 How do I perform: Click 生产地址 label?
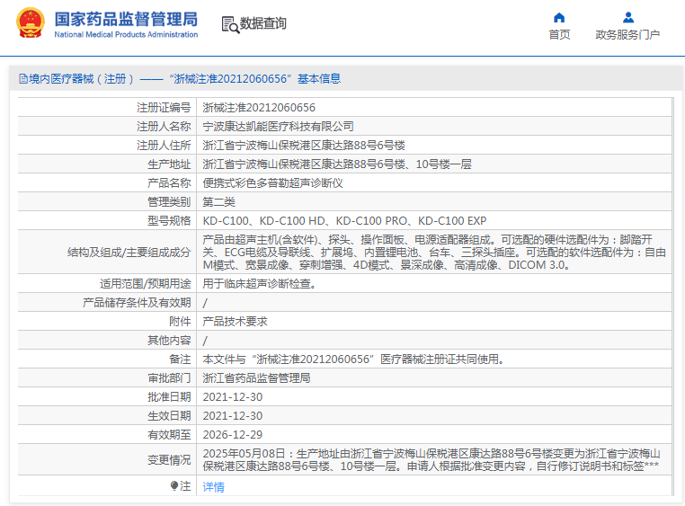(169, 164)
